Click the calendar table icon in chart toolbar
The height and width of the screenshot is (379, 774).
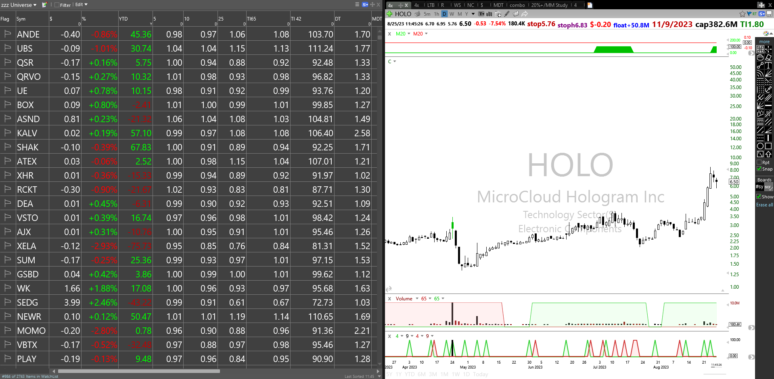(x=498, y=14)
